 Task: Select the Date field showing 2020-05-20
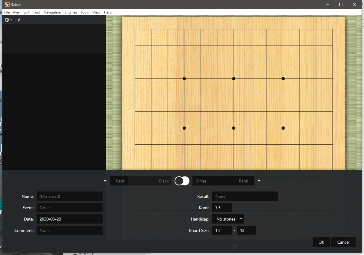[x=70, y=219]
